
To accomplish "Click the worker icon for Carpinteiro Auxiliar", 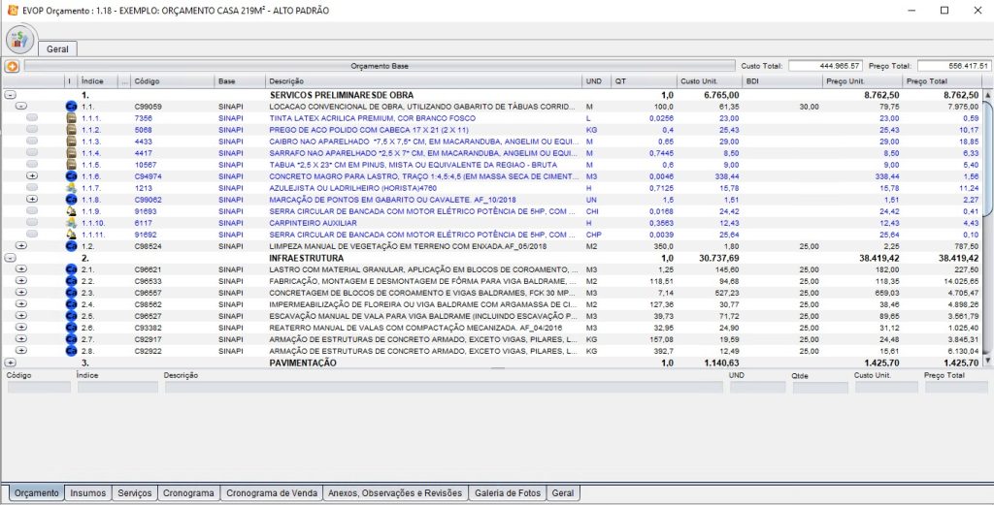I will (x=70, y=222).
